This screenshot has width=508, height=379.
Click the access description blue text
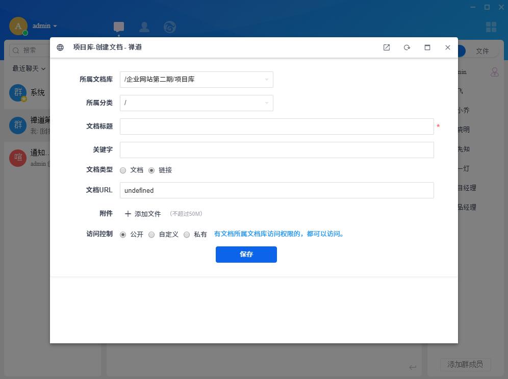[x=280, y=234]
